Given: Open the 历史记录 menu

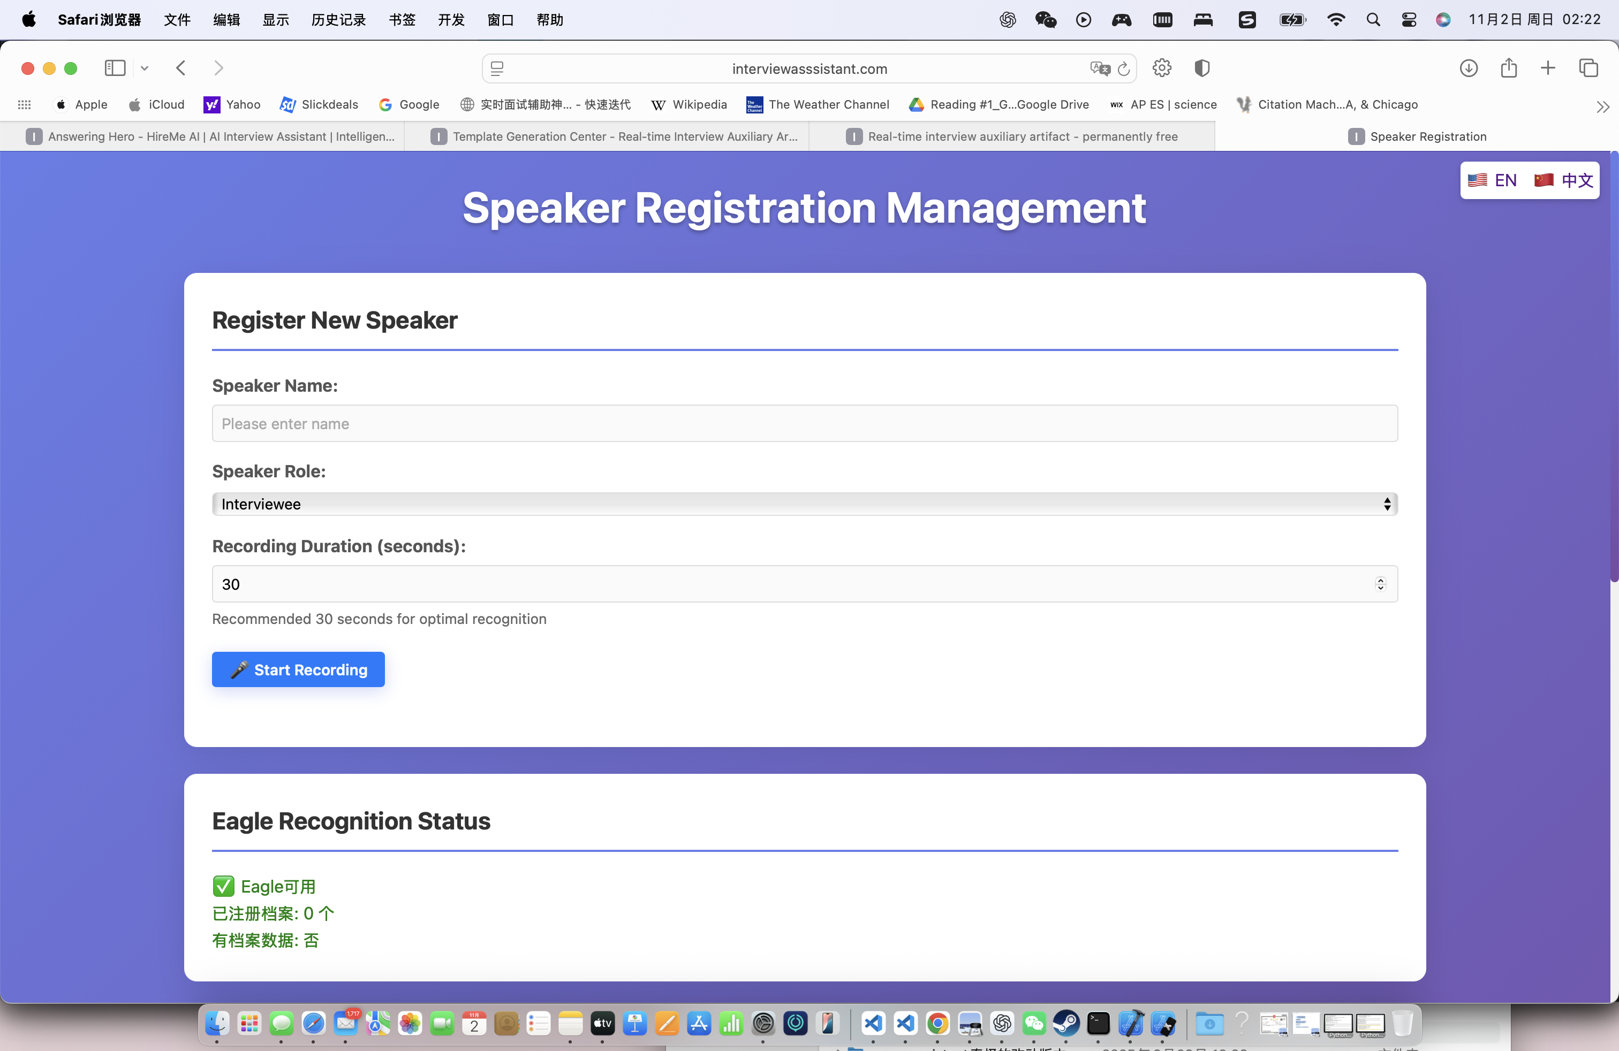Looking at the screenshot, I should click(338, 20).
